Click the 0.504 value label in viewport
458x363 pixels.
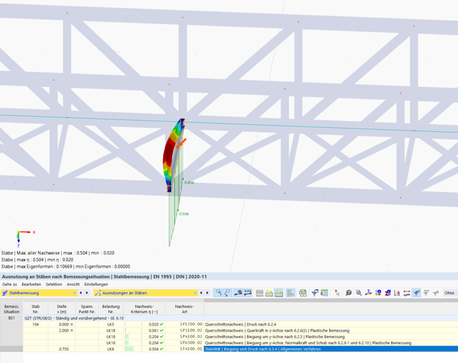pos(184,214)
